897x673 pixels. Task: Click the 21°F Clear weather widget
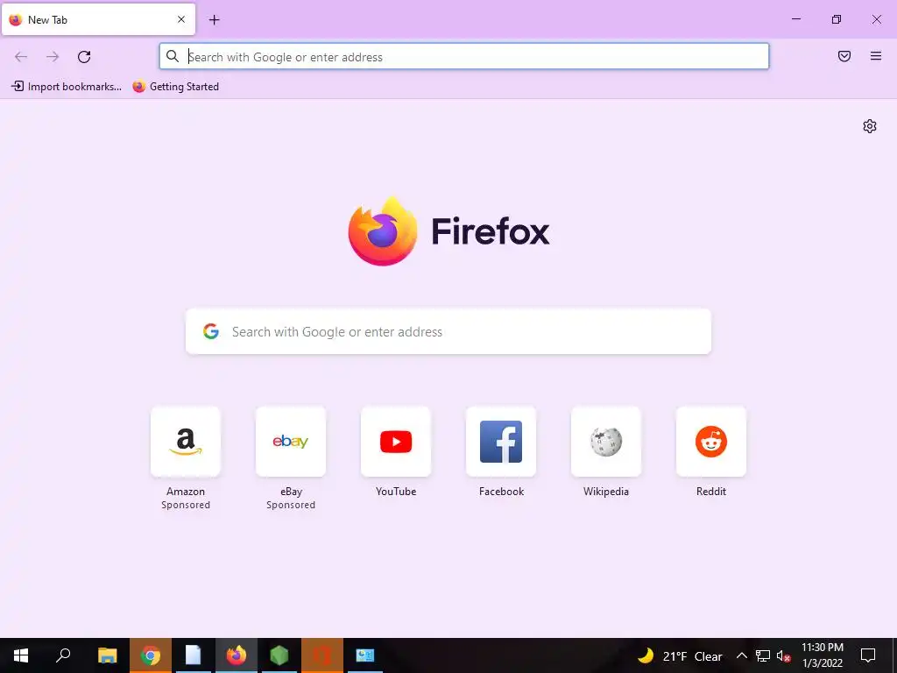[680, 655]
